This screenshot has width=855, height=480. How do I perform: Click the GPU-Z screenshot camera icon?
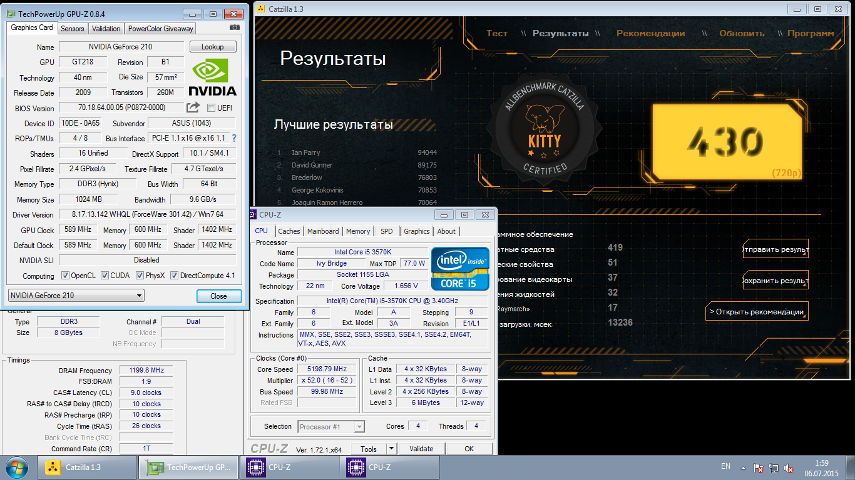click(x=235, y=27)
